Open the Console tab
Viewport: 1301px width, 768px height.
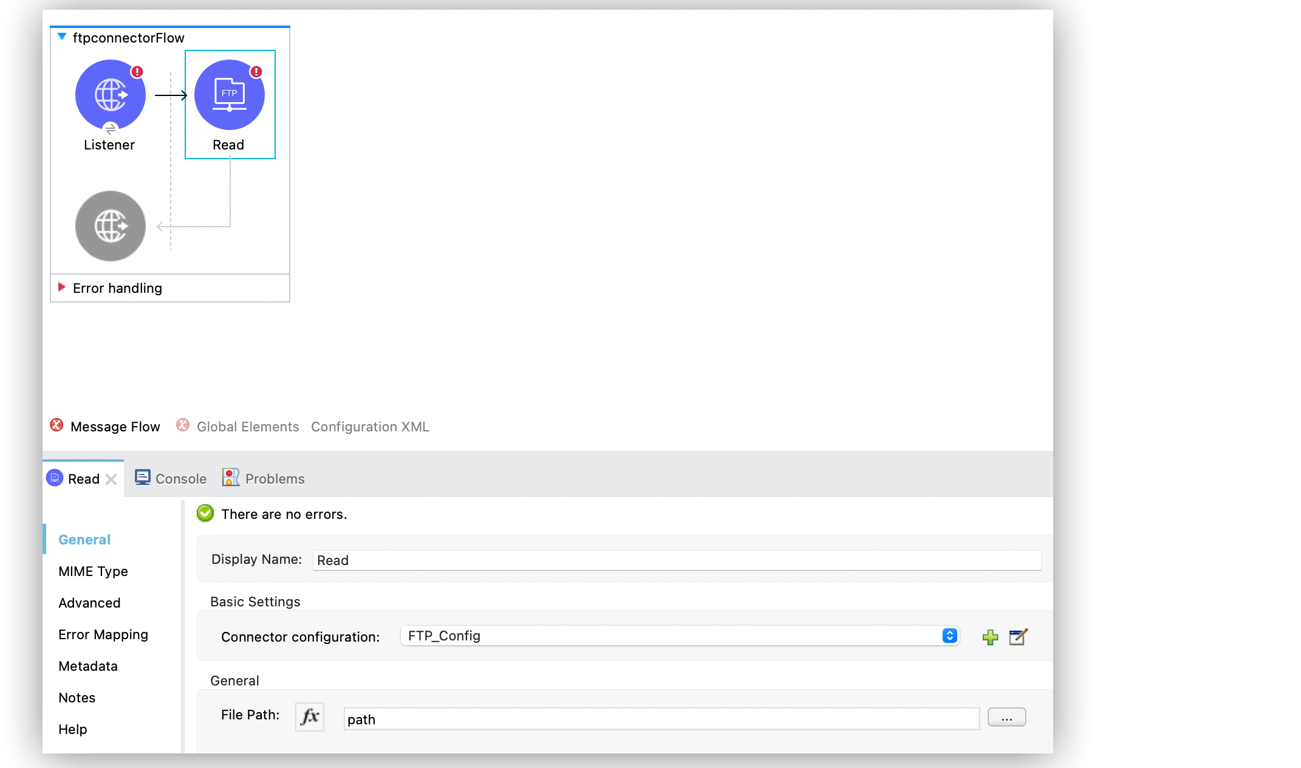point(181,479)
